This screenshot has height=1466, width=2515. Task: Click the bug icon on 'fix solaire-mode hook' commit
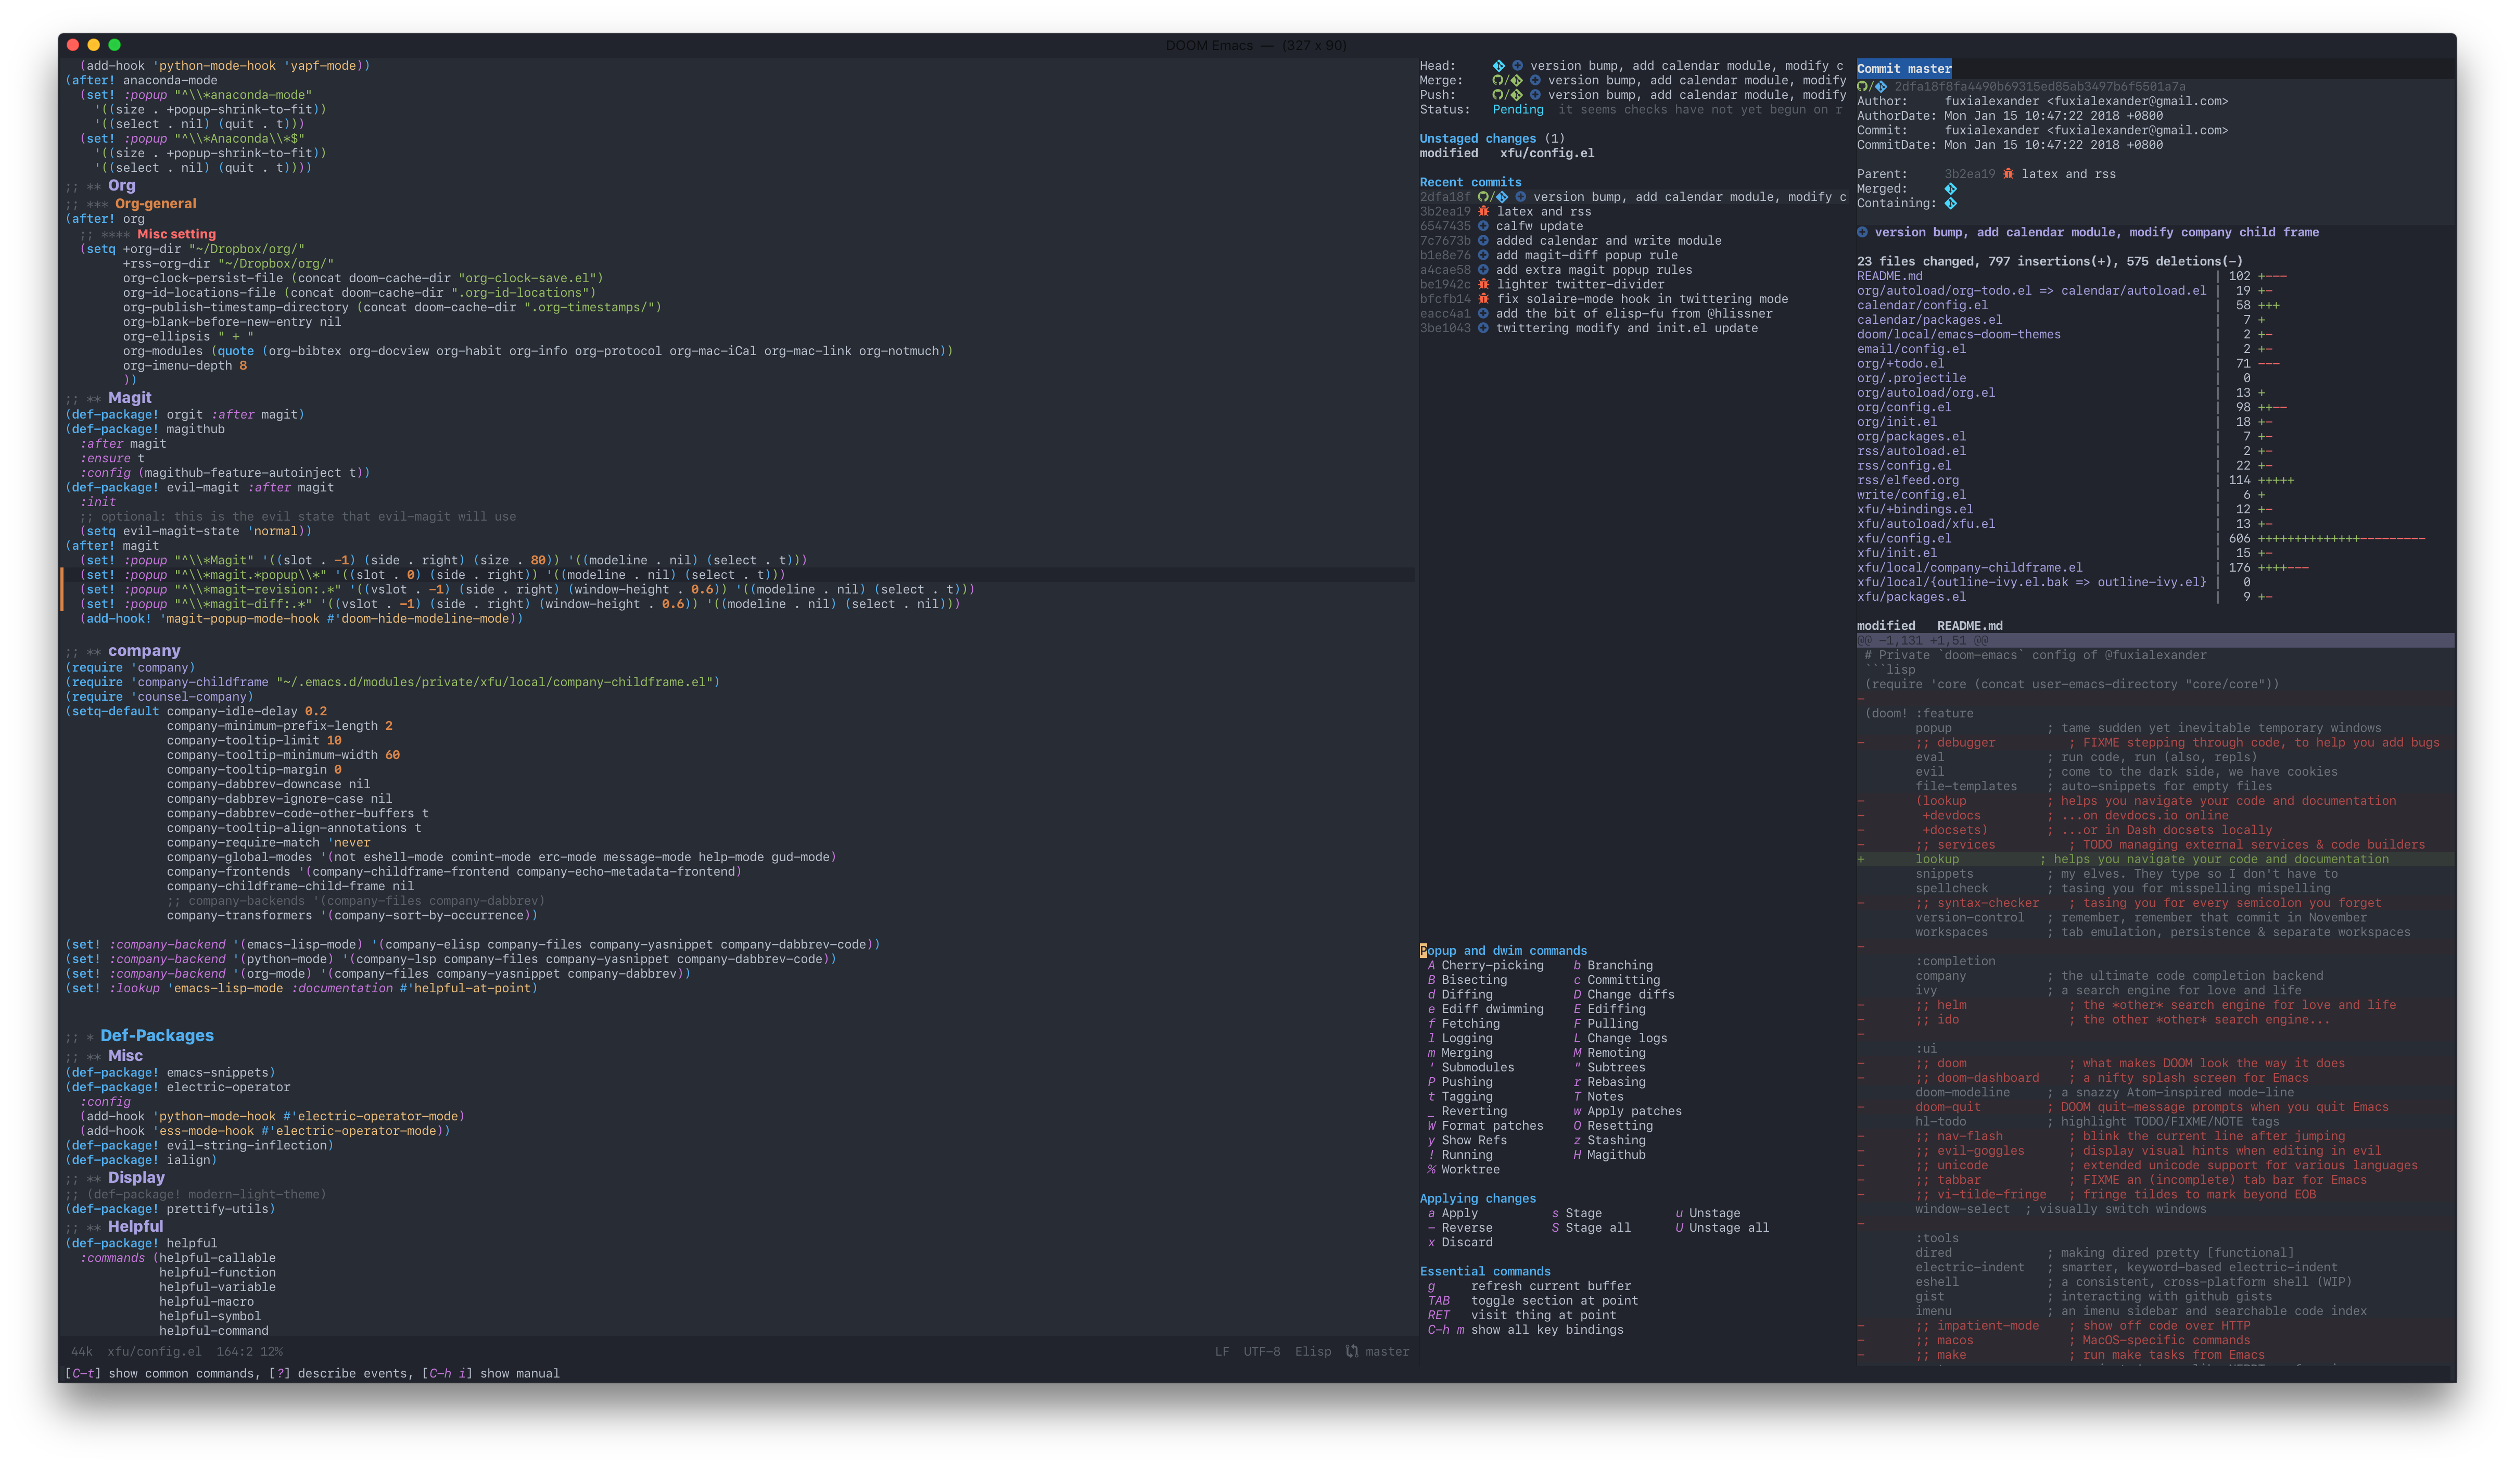[1484, 298]
